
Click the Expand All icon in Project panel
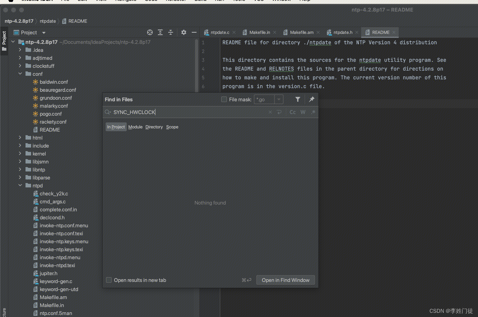click(x=160, y=32)
